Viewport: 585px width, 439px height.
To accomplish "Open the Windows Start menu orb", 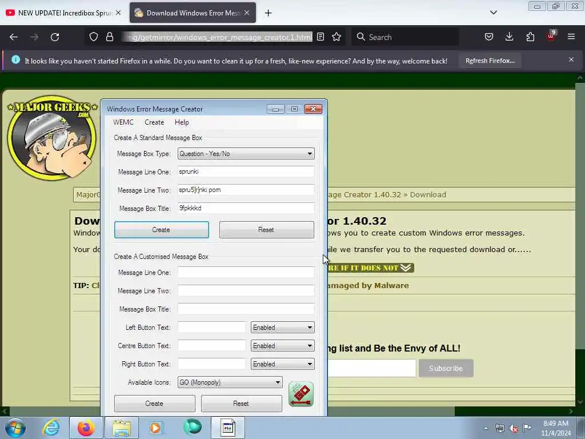I will tap(15, 428).
